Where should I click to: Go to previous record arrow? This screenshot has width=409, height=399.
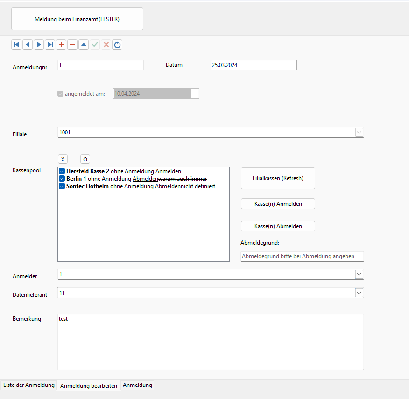(x=28, y=45)
